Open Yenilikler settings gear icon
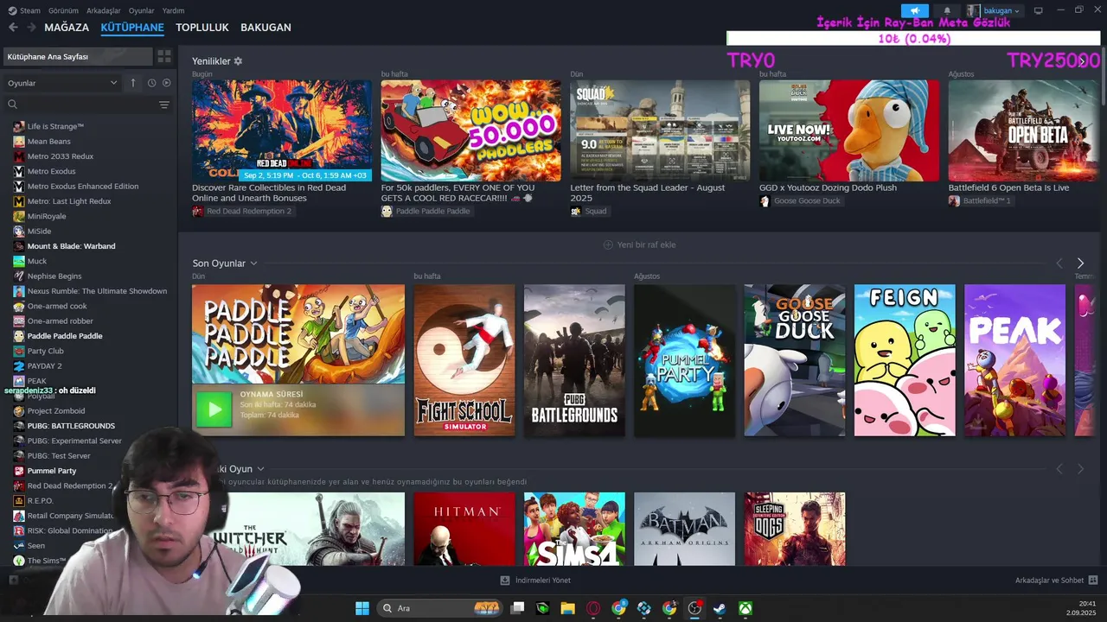The width and height of the screenshot is (1107, 622). pyautogui.click(x=238, y=61)
